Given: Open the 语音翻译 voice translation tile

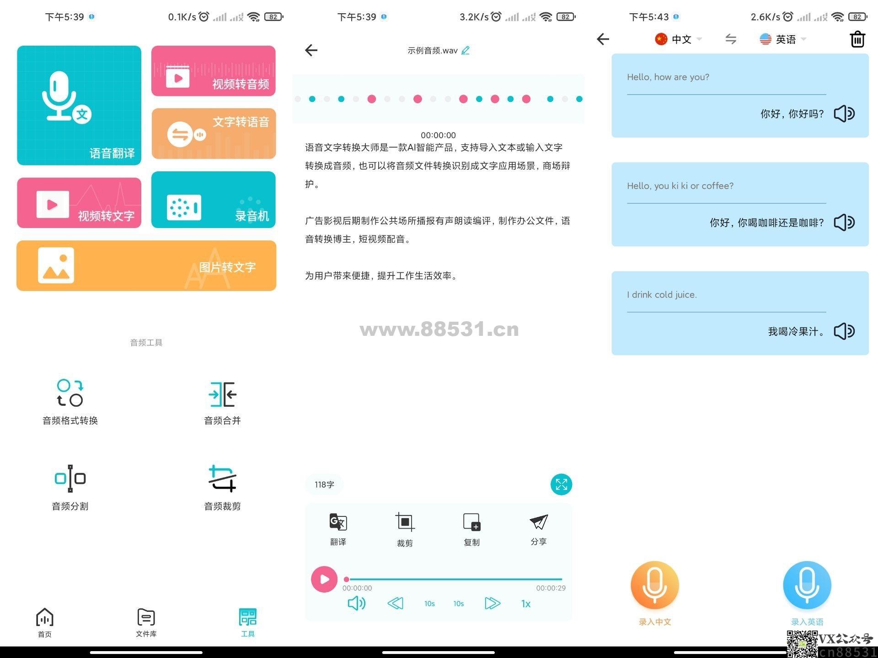Looking at the screenshot, I should coord(79,105).
